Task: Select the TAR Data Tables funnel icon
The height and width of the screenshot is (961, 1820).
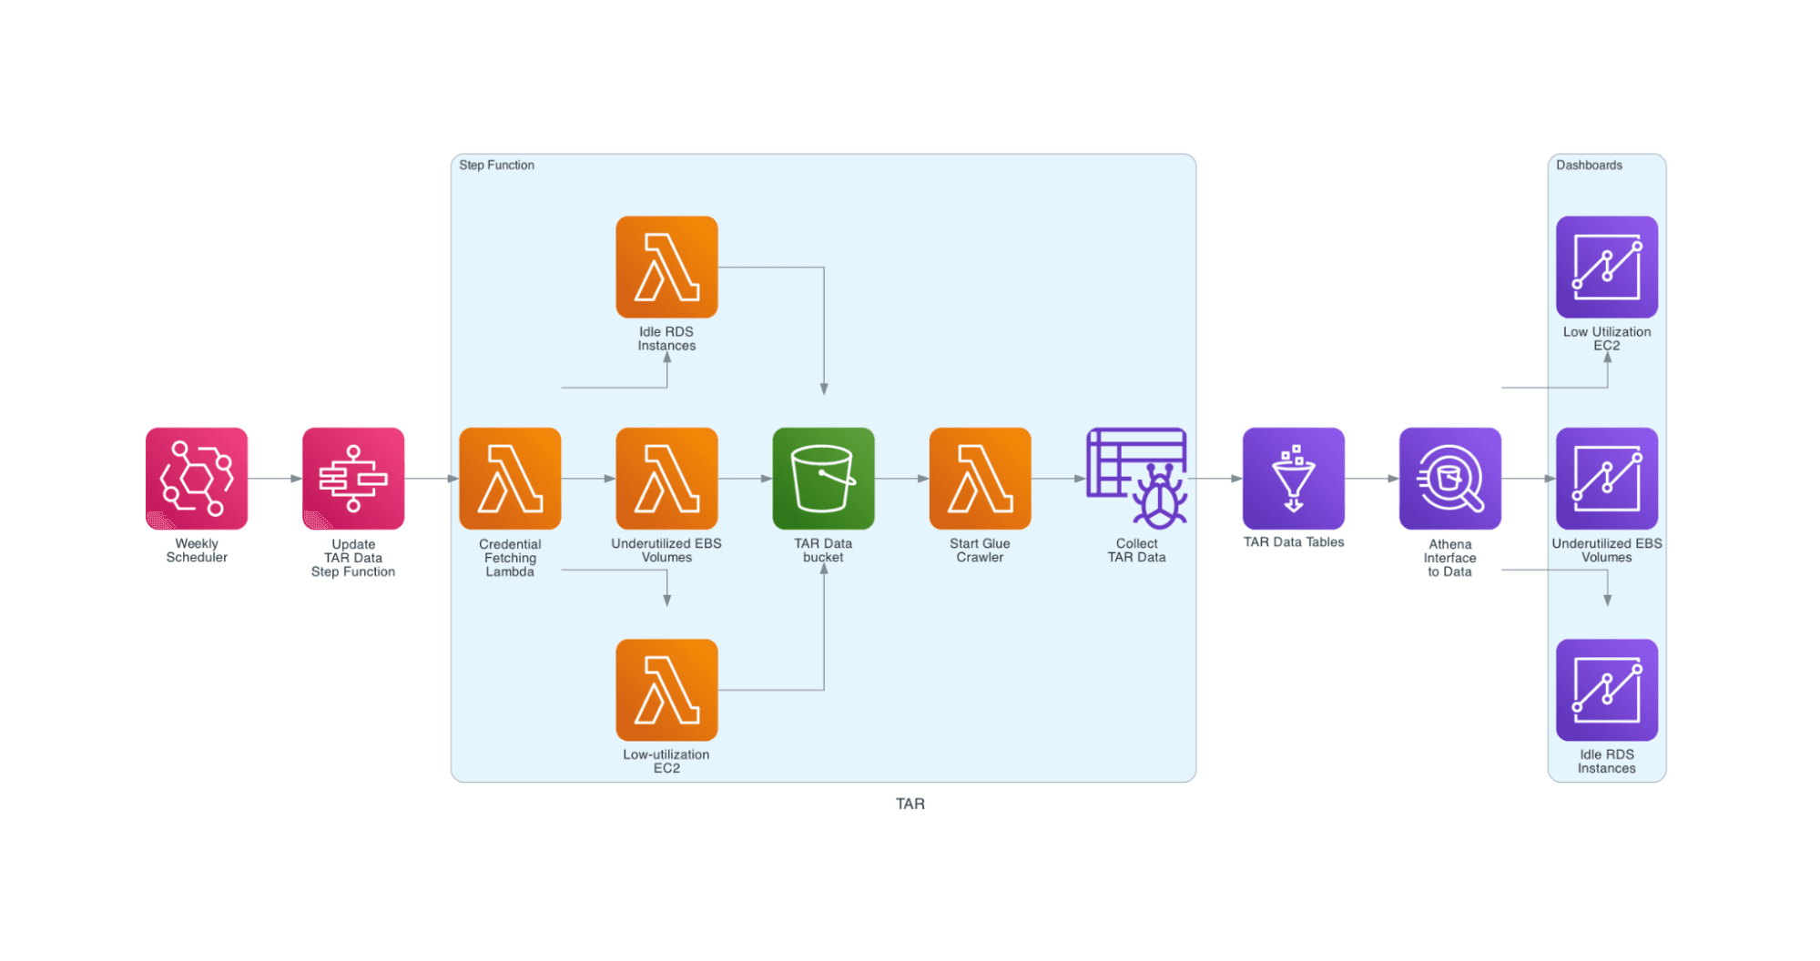Action: pos(1293,479)
